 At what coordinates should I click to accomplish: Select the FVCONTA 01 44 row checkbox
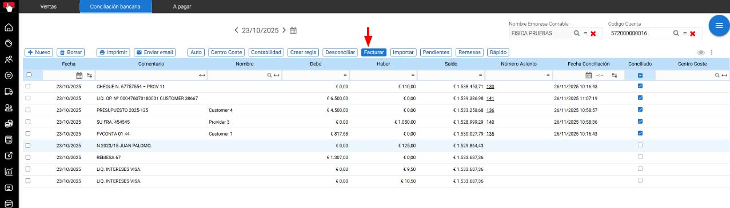(28, 133)
